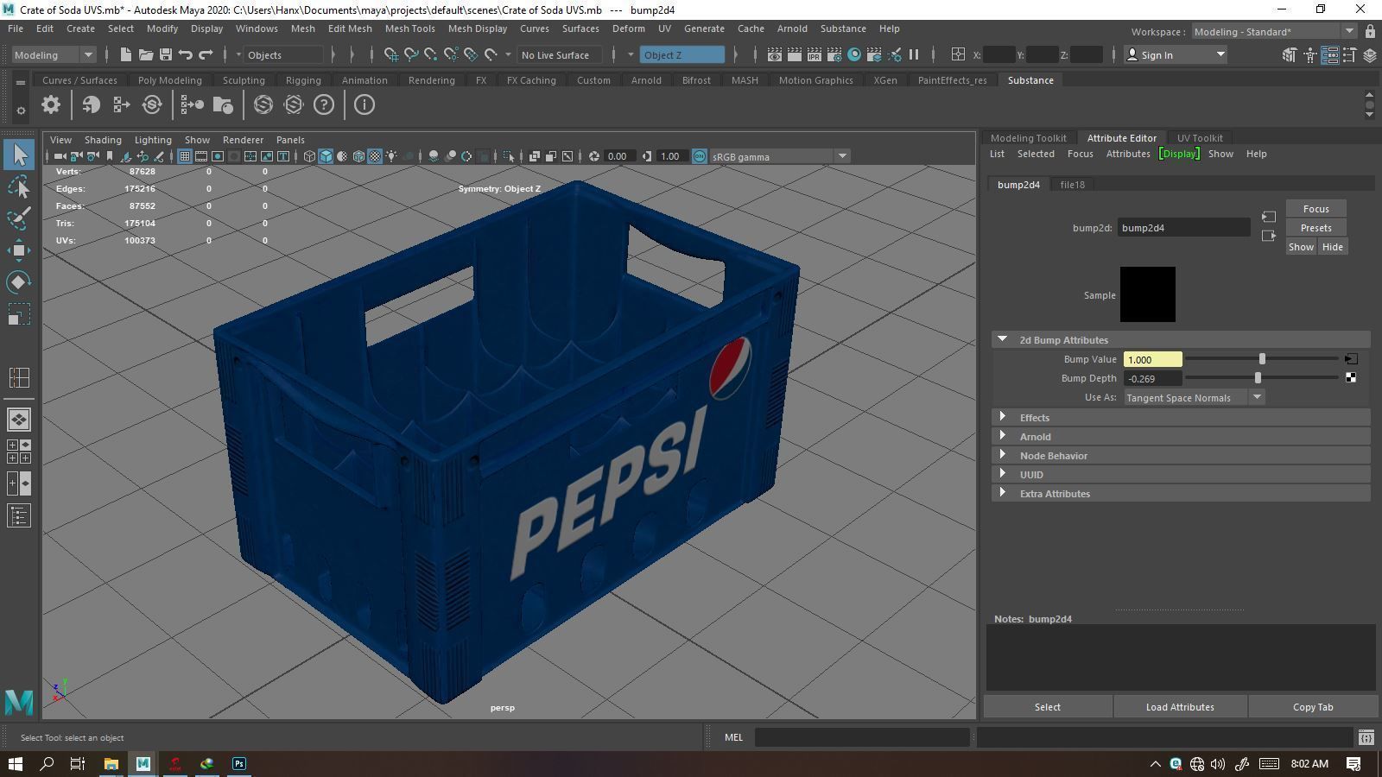Open the viewport Shading menu
This screenshot has height=777, width=1382.
(x=103, y=140)
